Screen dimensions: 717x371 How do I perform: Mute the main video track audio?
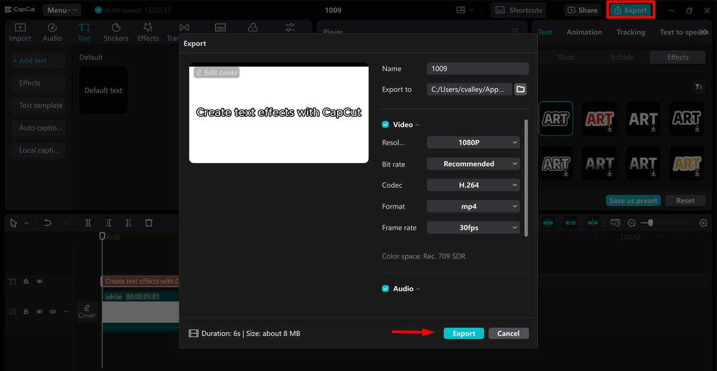pyautogui.click(x=53, y=311)
